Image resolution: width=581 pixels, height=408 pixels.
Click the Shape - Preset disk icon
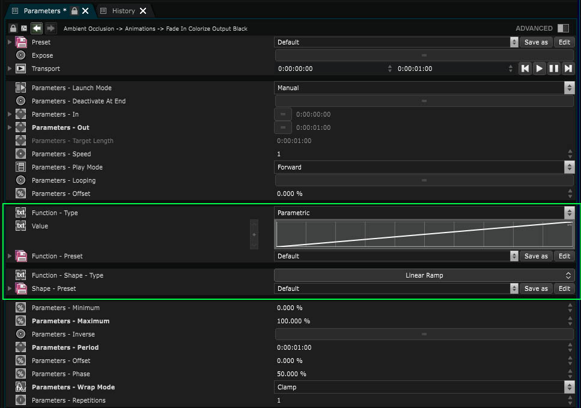pyautogui.click(x=21, y=288)
